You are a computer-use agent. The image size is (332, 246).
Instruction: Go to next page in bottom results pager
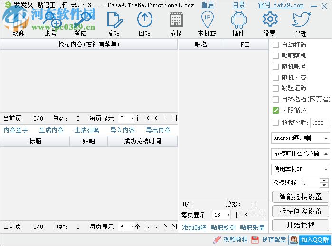click(x=165, y=227)
